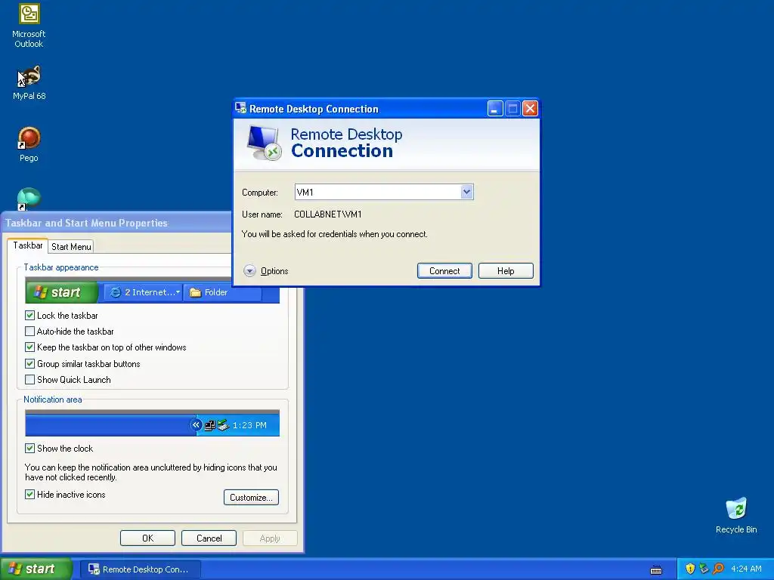Click the Computer name input field
This screenshot has width=774, height=580.
click(x=378, y=192)
